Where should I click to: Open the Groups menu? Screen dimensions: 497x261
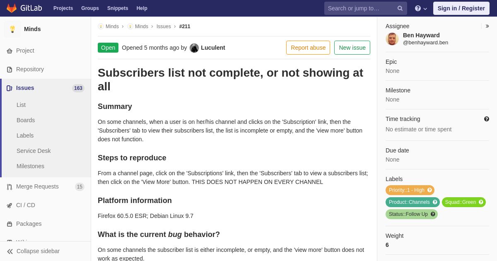90,8
